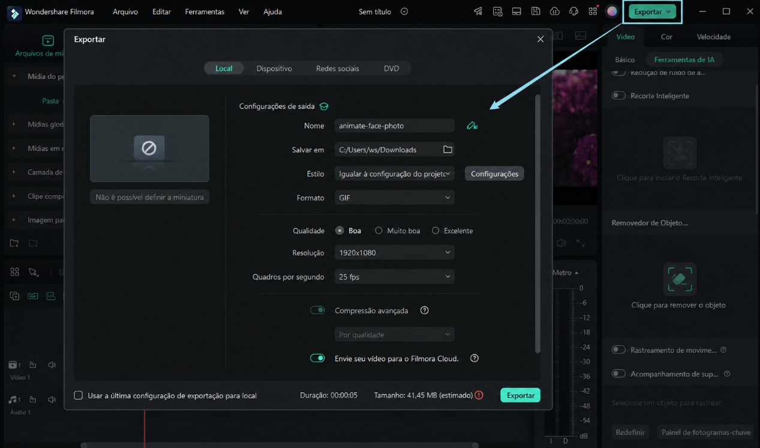Viewport: 760px width, 448px height.
Task: Click the headset support icon
Action: (x=574, y=11)
